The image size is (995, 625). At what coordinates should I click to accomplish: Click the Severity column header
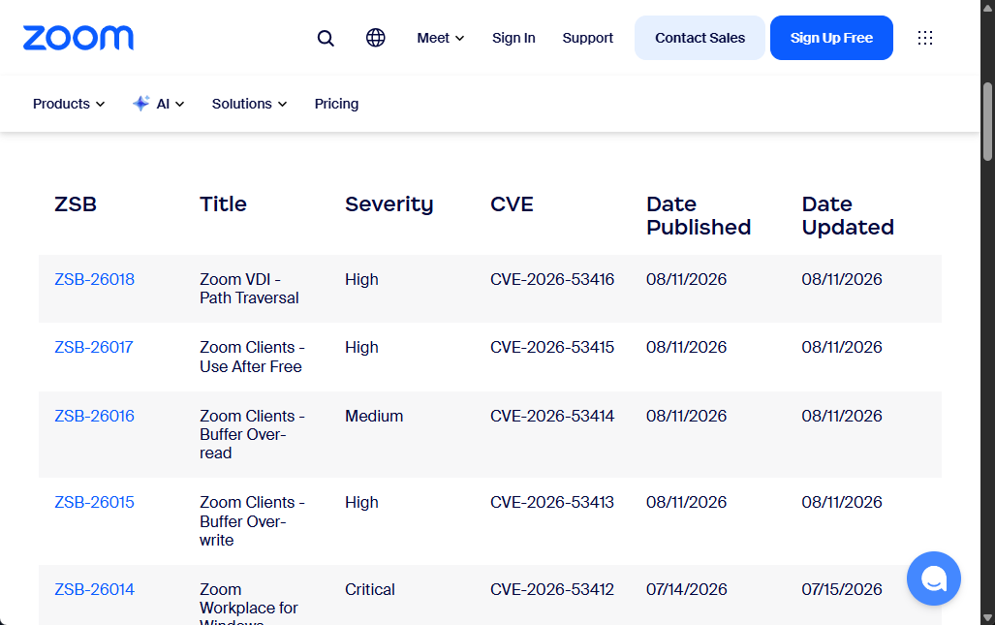coord(389,204)
